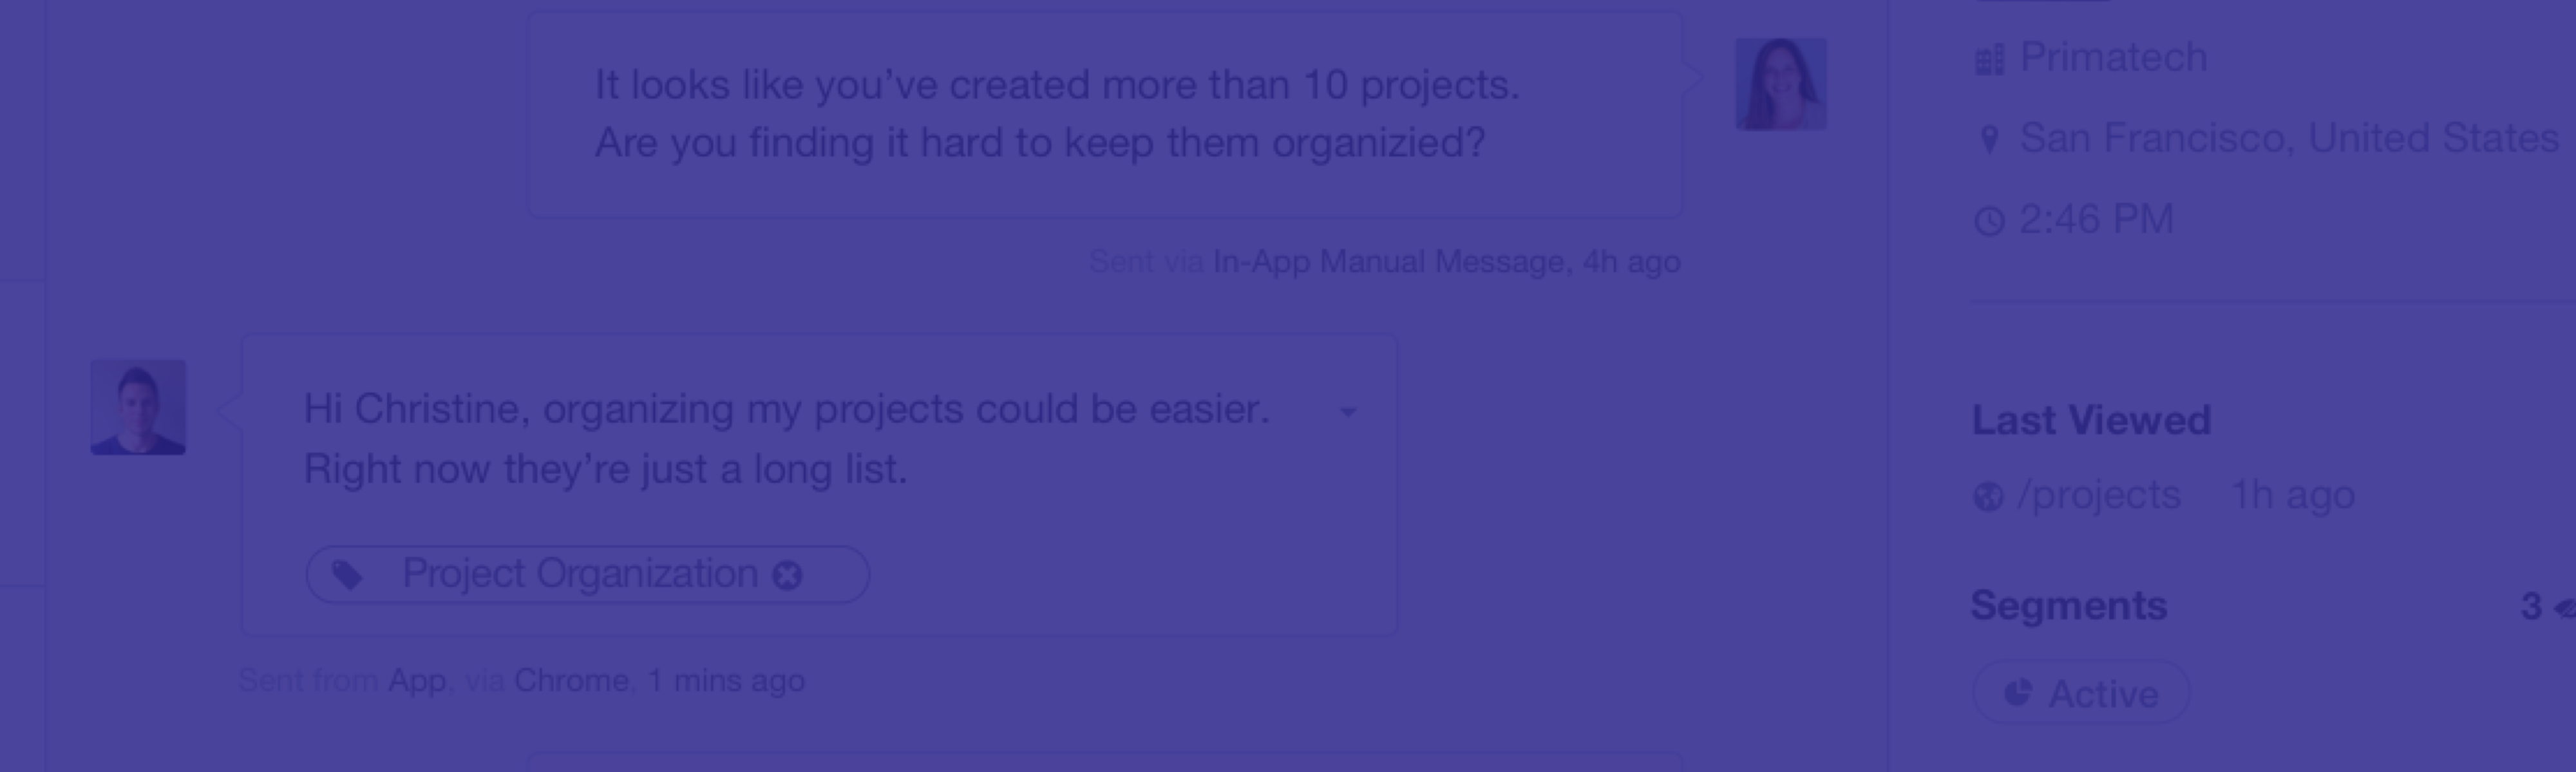
Task: Click the globe icon next to /projects
Action: pyautogui.click(x=1988, y=497)
